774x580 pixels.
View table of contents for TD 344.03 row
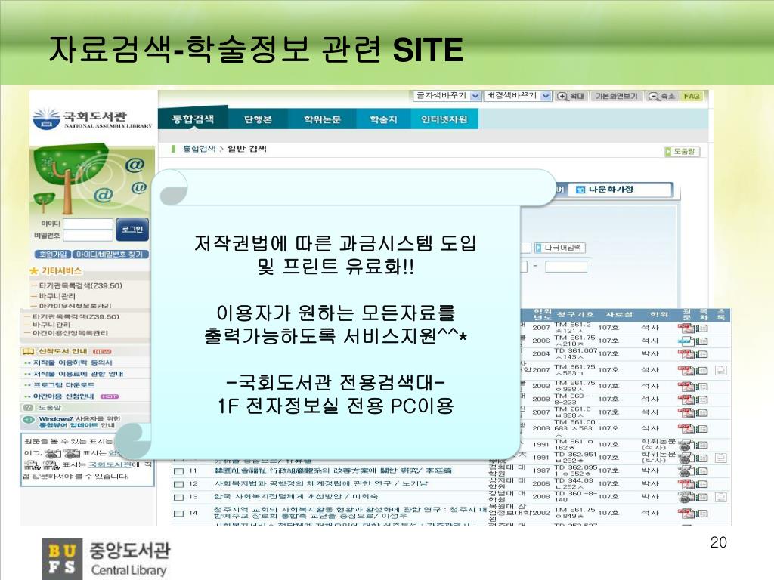tap(702, 485)
